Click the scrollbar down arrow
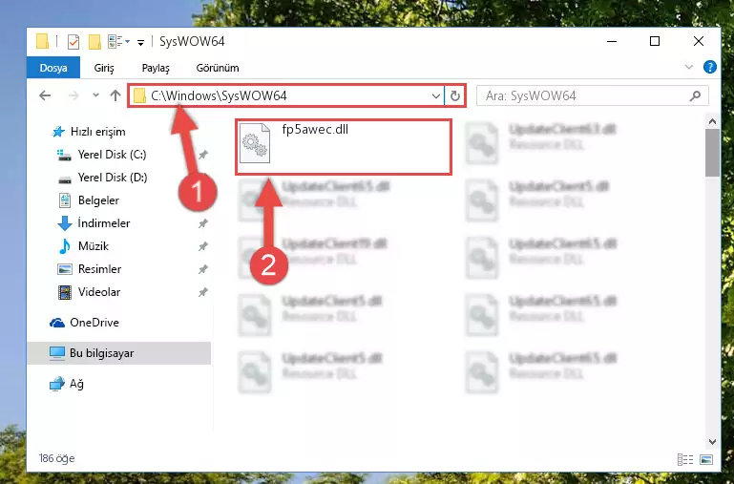Screen dimensions: 734x484 click(712, 441)
